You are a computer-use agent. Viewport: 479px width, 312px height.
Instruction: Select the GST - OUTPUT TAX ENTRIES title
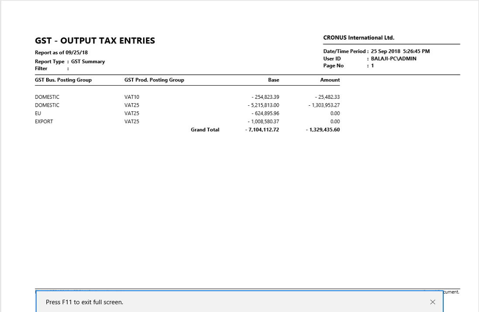tap(95, 40)
